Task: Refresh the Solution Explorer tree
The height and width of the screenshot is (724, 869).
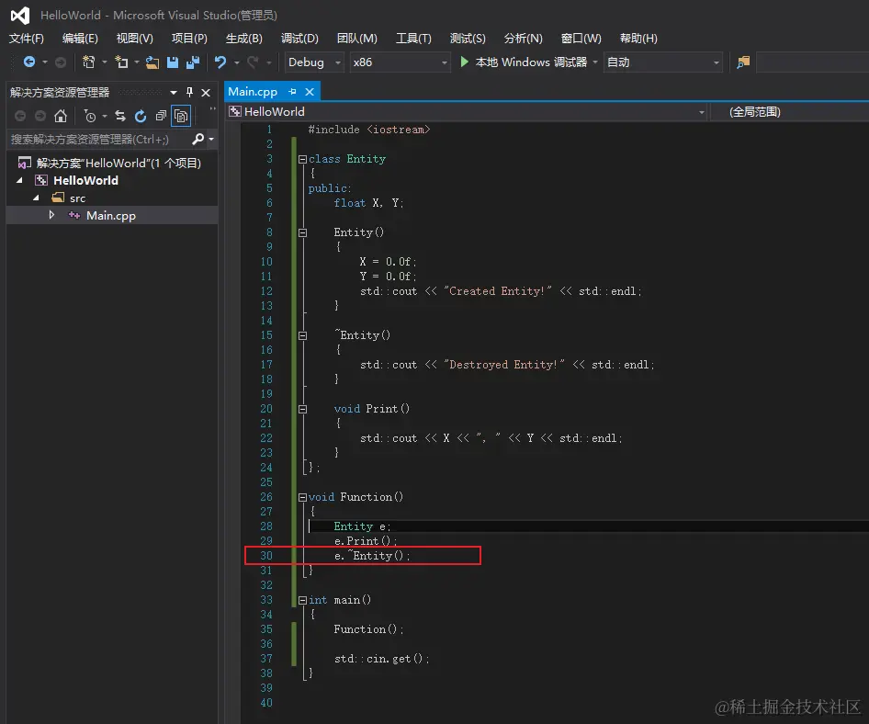Action: coord(141,116)
